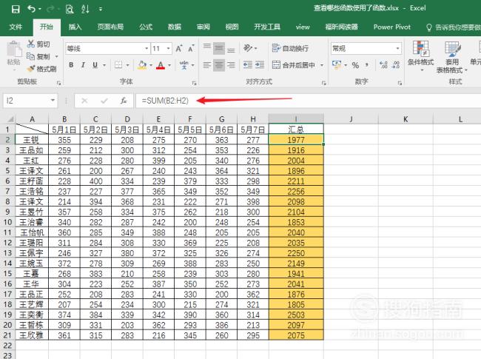Select column header J
This screenshot has width=481, height=359.
[x=351, y=119]
